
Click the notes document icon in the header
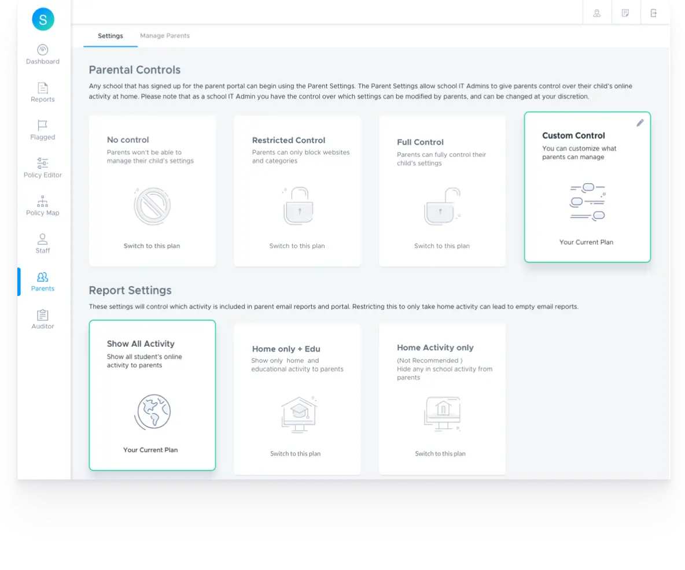[x=625, y=12]
